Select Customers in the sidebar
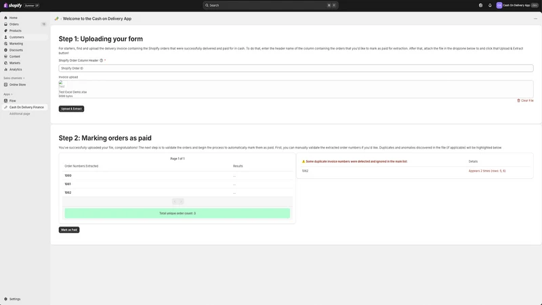This screenshot has width=542, height=305. click(16, 37)
